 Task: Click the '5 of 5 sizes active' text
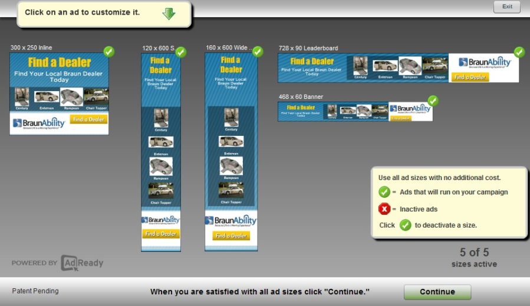coord(474,257)
